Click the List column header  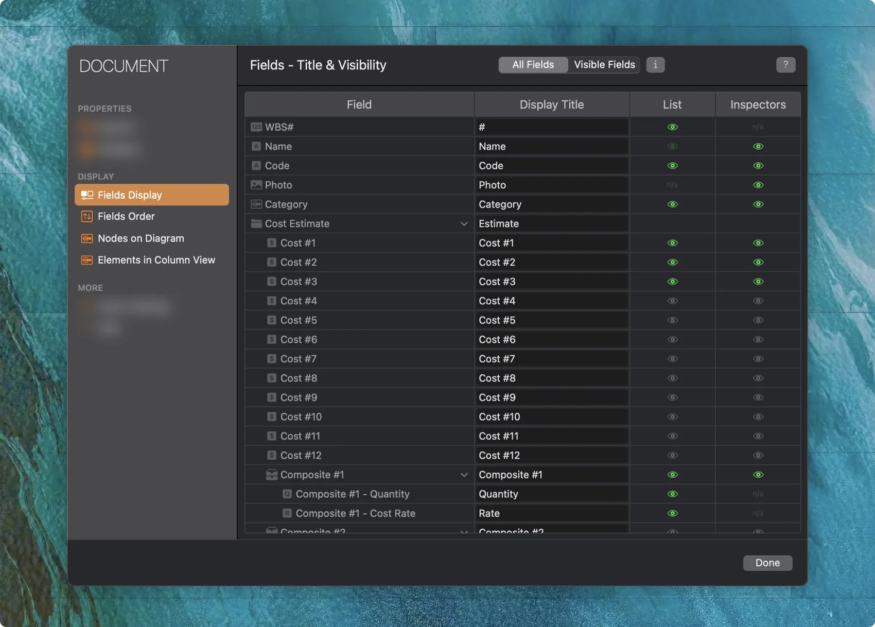672,104
